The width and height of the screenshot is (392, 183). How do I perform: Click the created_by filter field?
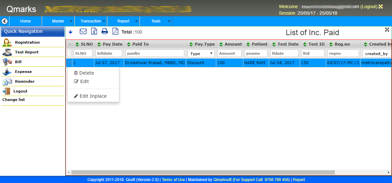(x=377, y=53)
